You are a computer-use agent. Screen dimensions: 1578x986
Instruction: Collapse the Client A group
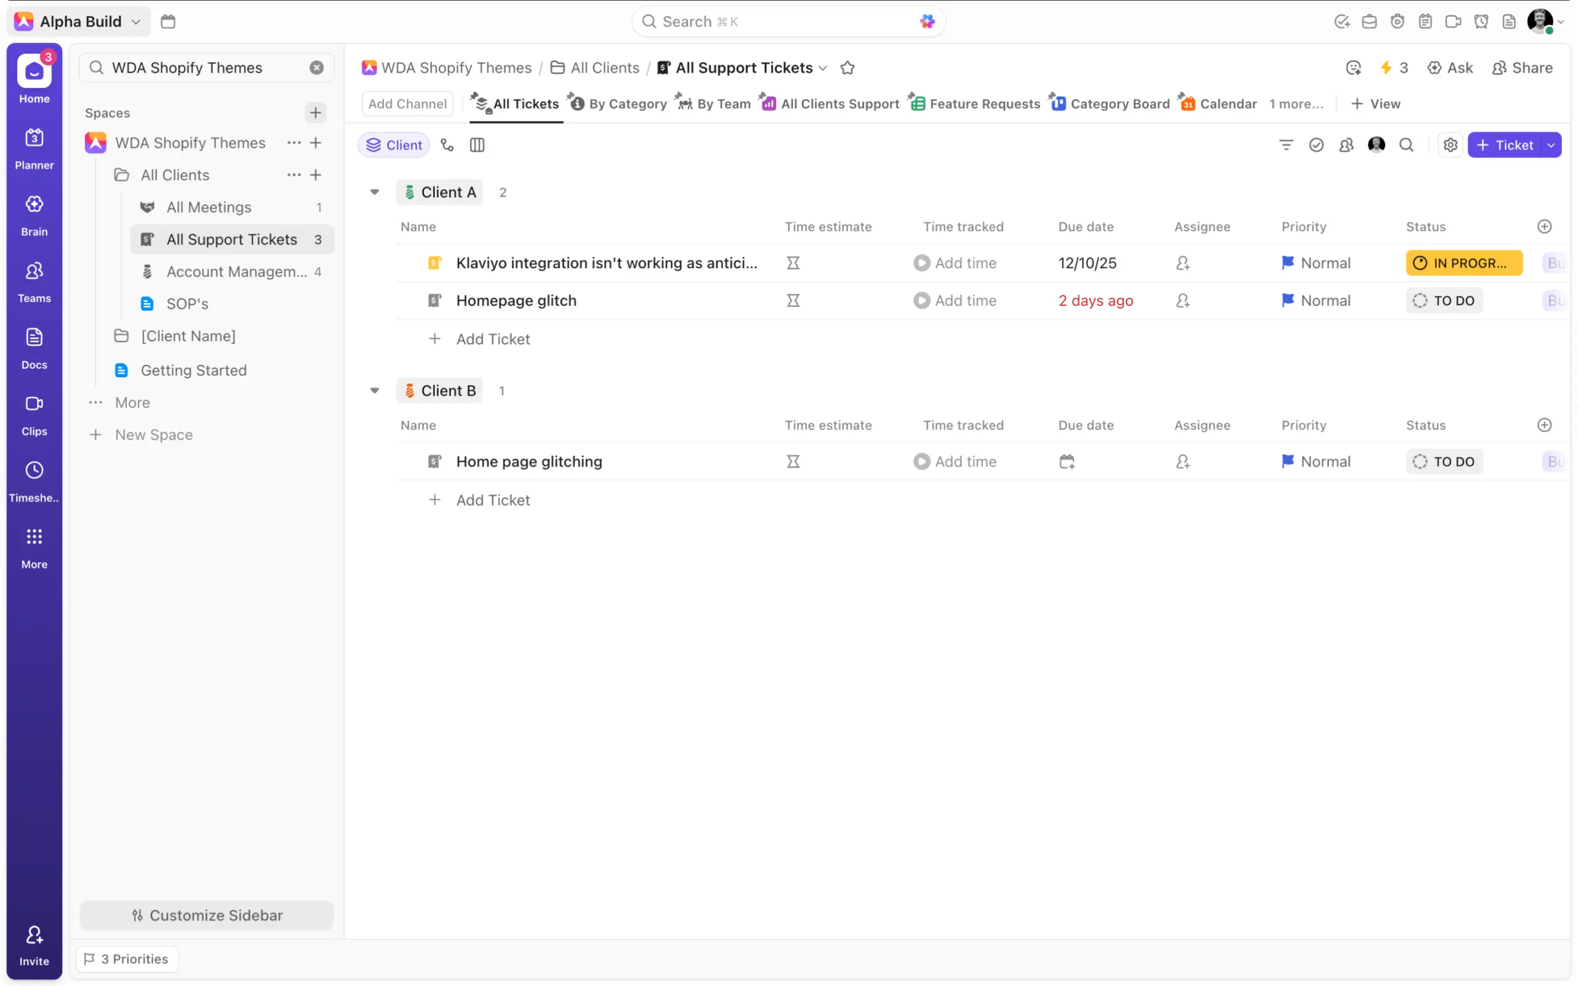tap(374, 192)
